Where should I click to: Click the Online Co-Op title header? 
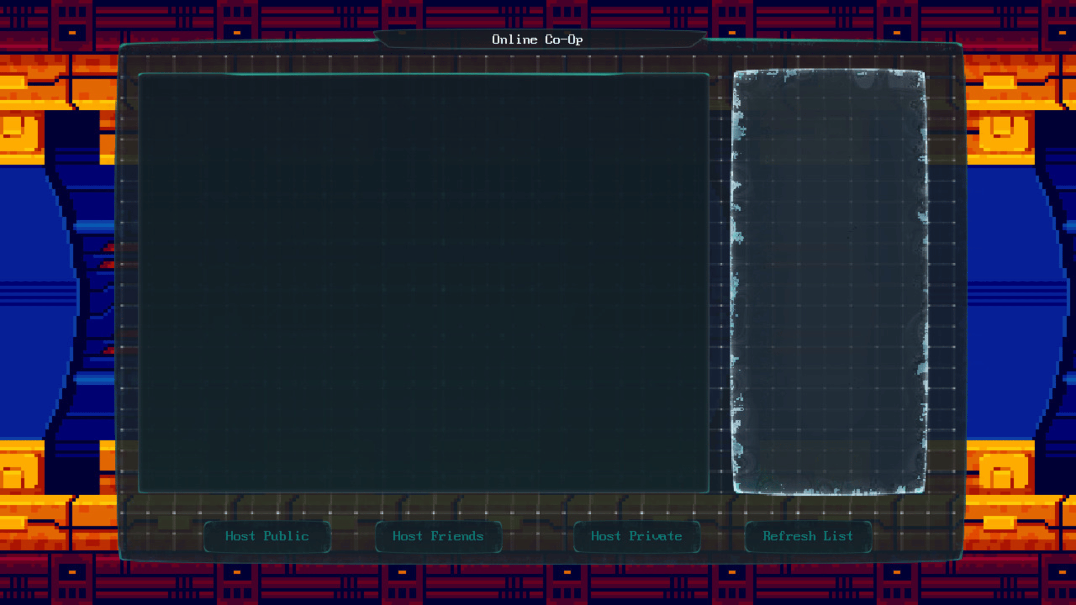click(x=537, y=39)
